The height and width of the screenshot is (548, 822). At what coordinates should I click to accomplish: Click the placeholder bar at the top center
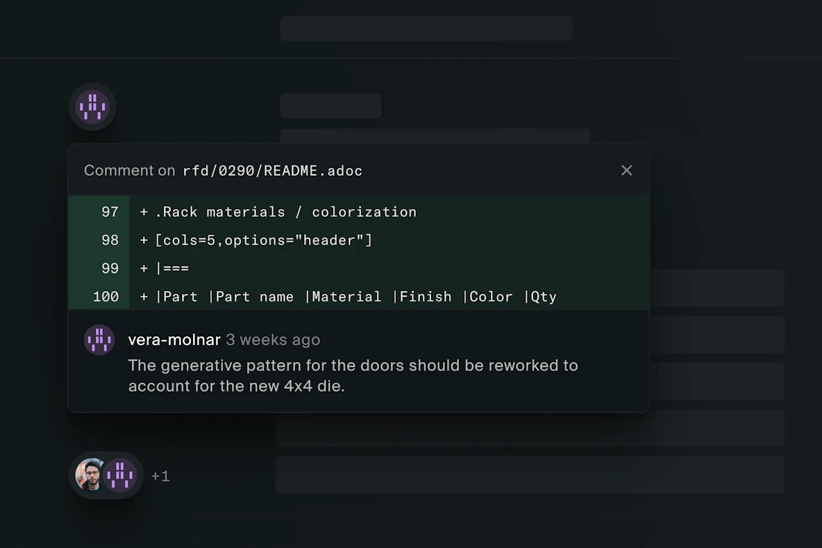(x=426, y=28)
